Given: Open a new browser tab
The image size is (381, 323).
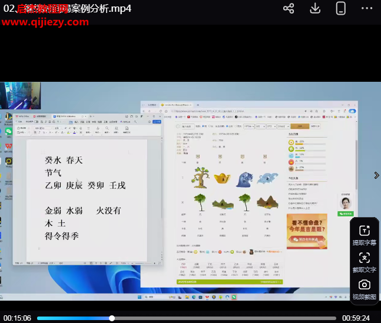Looking at the screenshot, I should tap(198, 105).
